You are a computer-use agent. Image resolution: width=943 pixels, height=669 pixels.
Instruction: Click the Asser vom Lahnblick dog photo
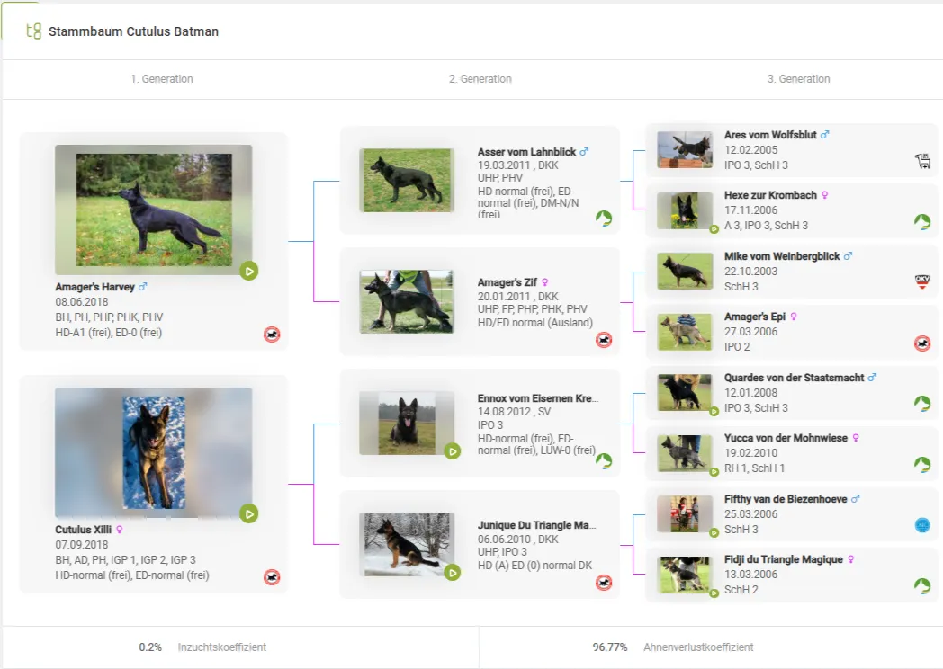point(407,180)
